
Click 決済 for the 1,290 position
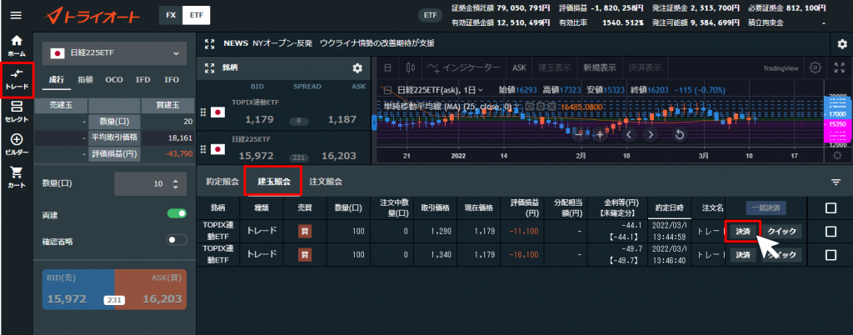coord(742,232)
